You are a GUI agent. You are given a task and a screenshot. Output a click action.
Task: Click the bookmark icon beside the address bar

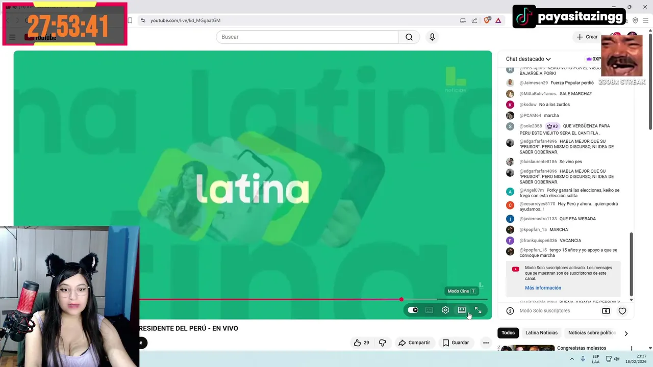[130, 20]
